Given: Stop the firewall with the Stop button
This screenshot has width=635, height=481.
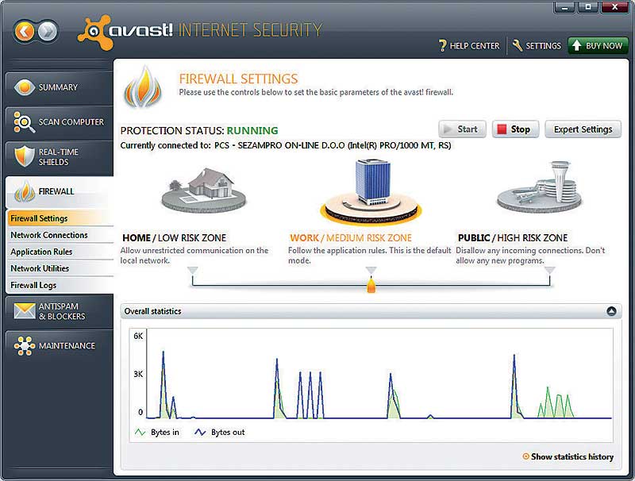Looking at the screenshot, I should click(x=515, y=129).
